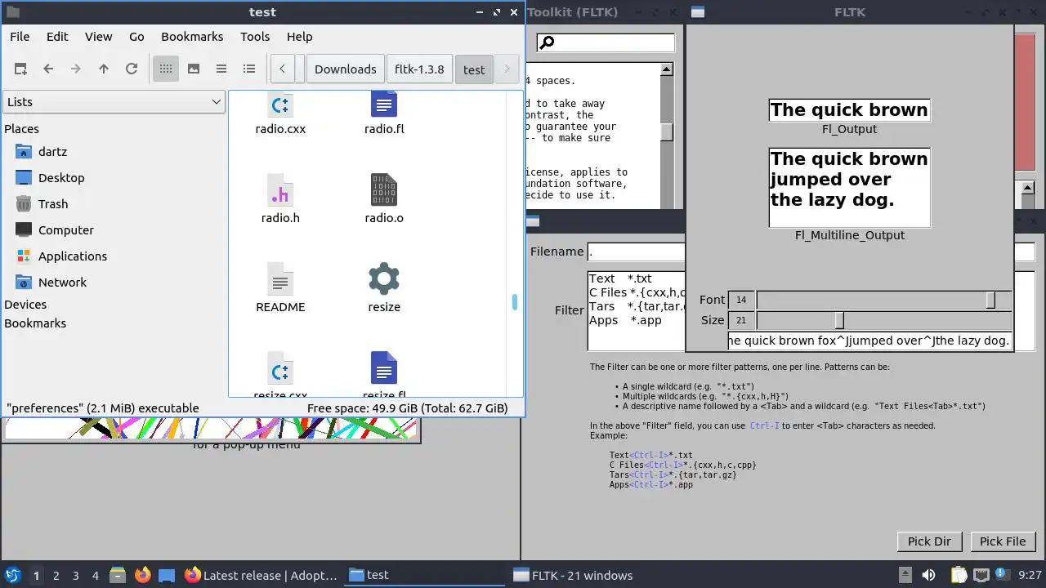
Task: Switch to compact list view
Action: pos(221,69)
